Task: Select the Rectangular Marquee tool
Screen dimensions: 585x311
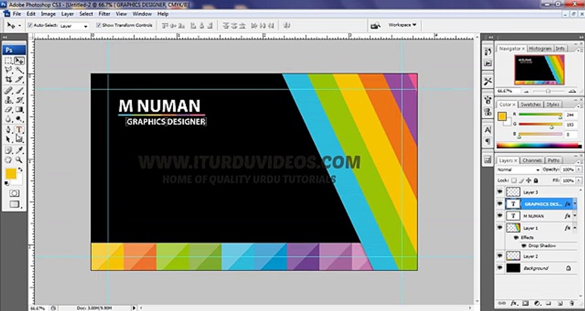Action: (x=8, y=60)
